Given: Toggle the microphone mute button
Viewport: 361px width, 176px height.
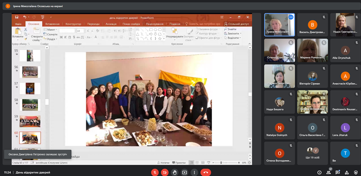Looking at the screenshot, I should 155,172.
